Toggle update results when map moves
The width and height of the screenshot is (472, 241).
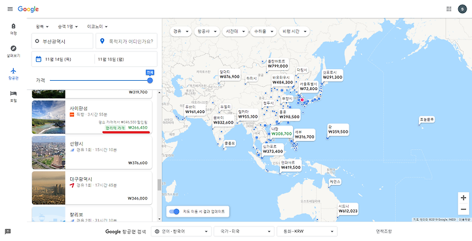(x=174, y=211)
